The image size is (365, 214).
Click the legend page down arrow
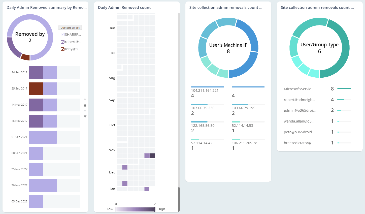(x=85, y=116)
